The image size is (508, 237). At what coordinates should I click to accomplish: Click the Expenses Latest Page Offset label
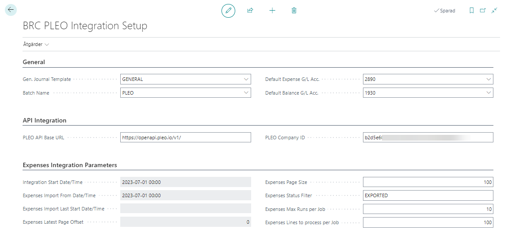point(53,222)
